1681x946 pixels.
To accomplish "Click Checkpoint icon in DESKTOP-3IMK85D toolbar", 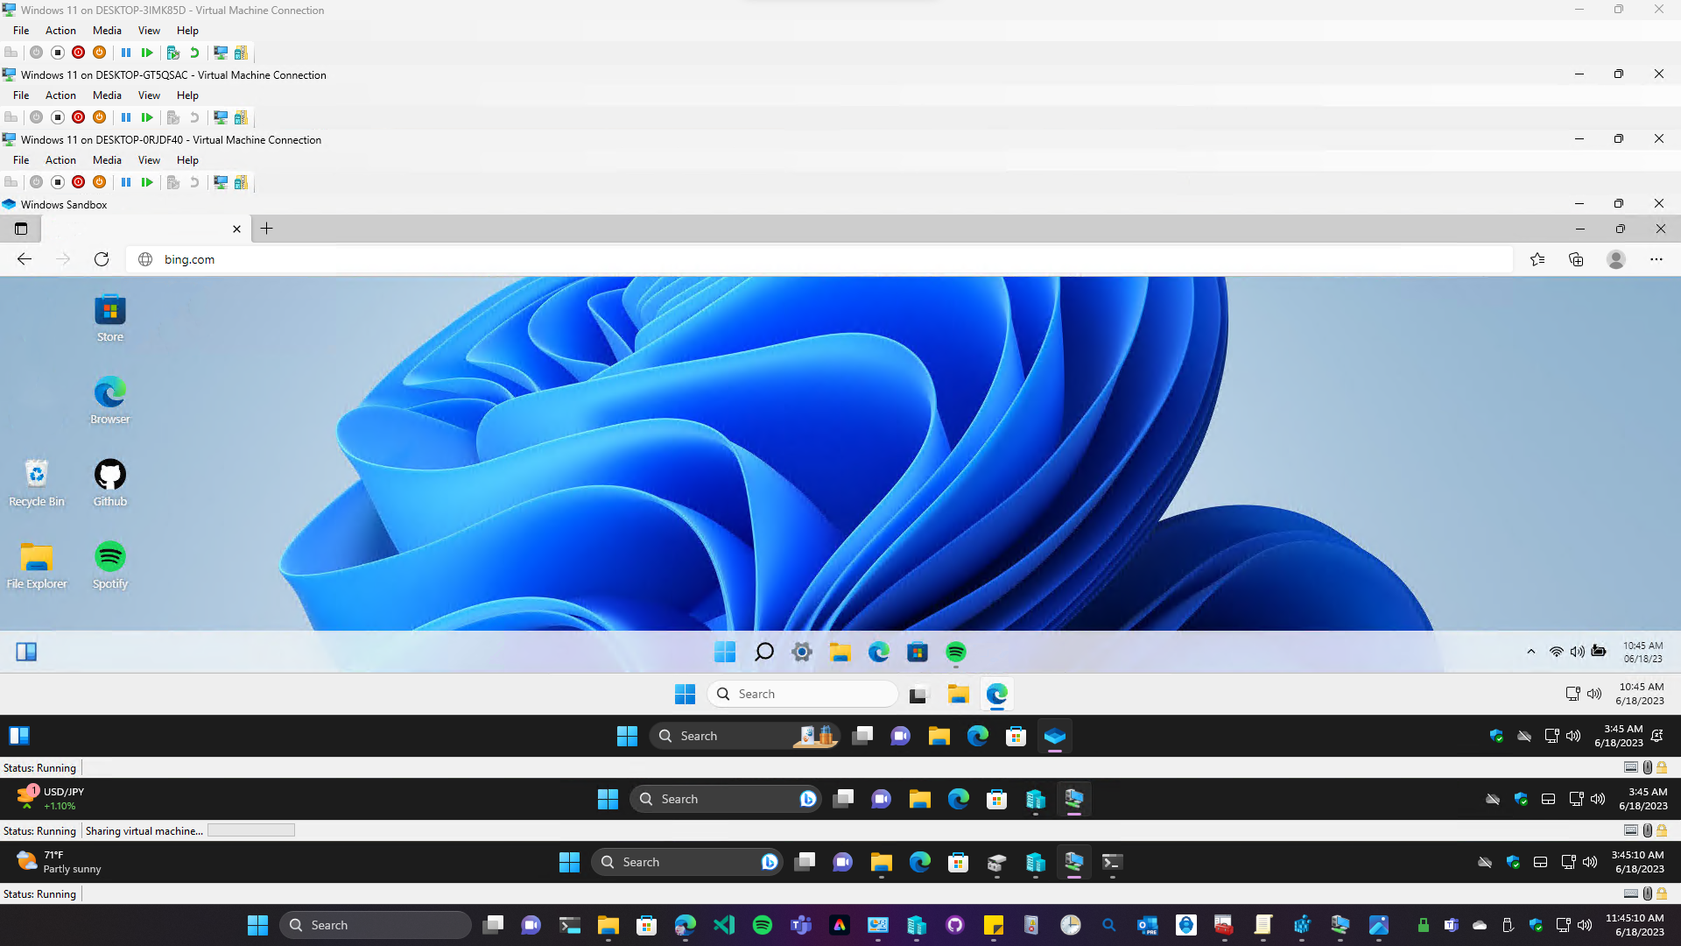I will coord(172,53).
